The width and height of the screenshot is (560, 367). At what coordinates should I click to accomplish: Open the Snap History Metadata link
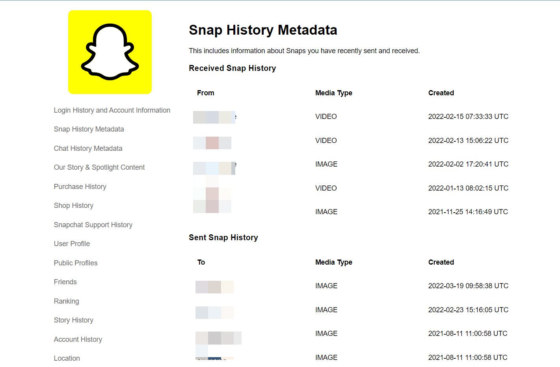(89, 129)
